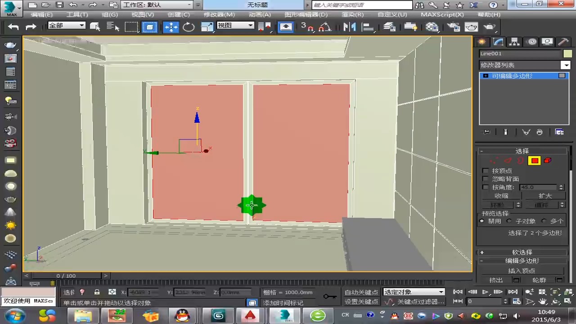Click the 插入顶点 button
Viewport: 576px width, 324px height.
tap(522, 270)
